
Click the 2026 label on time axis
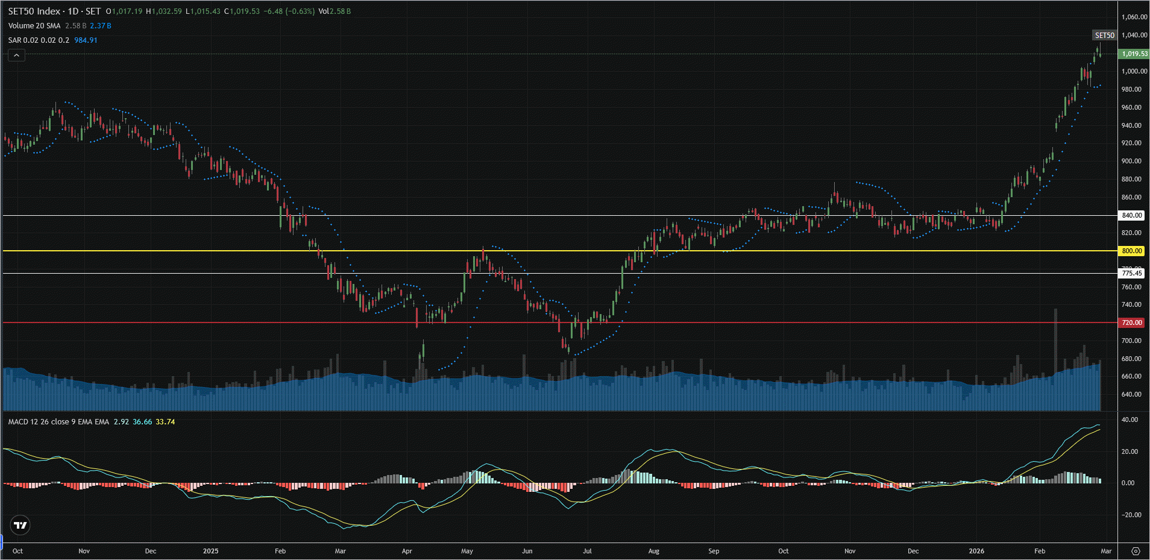tap(976, 551)
